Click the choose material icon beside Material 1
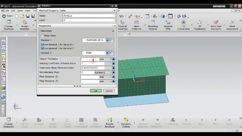The width and height of the screenshot is (242, 136). (112, 40)
